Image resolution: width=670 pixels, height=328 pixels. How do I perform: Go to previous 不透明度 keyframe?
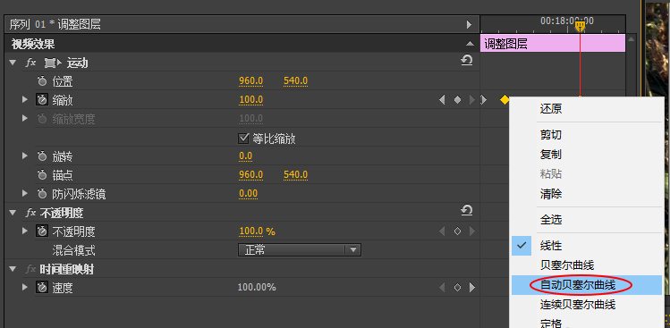click(442, 231)
